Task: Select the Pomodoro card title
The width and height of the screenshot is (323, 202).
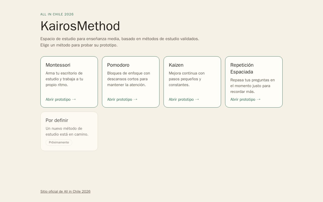Action: (118, 65)
